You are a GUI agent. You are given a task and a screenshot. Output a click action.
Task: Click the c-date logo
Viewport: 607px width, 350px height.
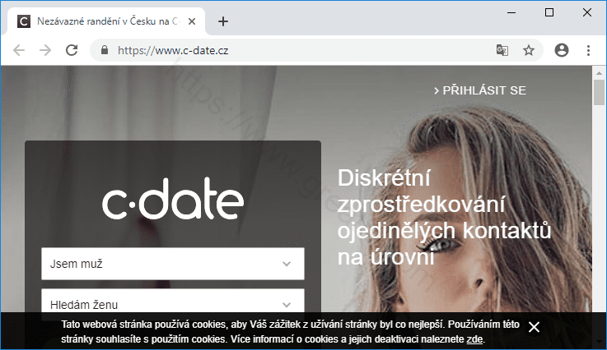pos(173,202)
